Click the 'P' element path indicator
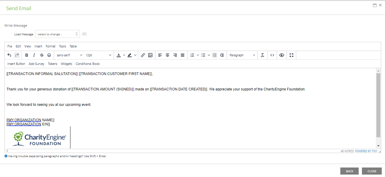 pyautogui.click(x=7, y=151)
